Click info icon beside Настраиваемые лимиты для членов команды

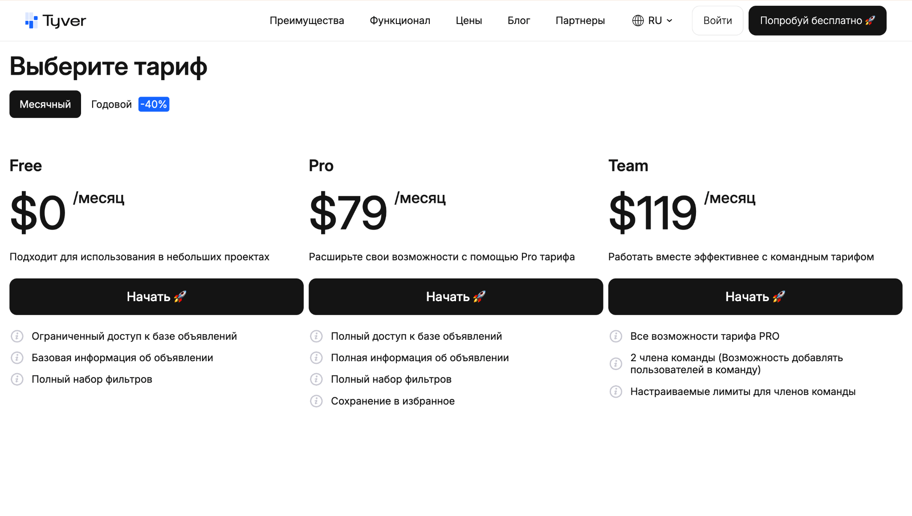point(615,391)
